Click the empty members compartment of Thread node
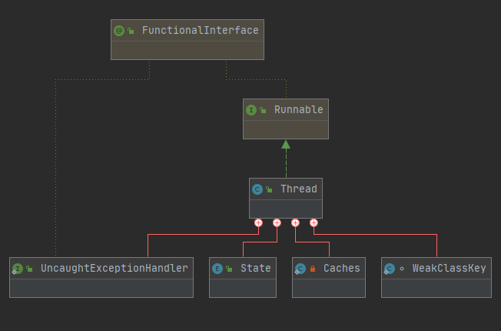Viewport: 501px width, 331px height. pyautogui.click(x=286, y=209)
